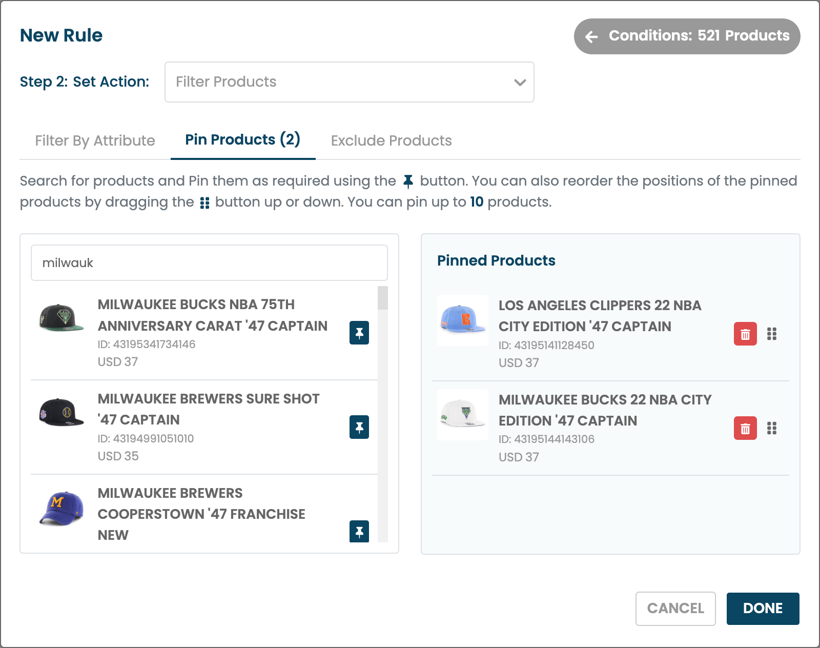Click drag handle for Milwaukee Bucks City Edition

pos(772,428)
